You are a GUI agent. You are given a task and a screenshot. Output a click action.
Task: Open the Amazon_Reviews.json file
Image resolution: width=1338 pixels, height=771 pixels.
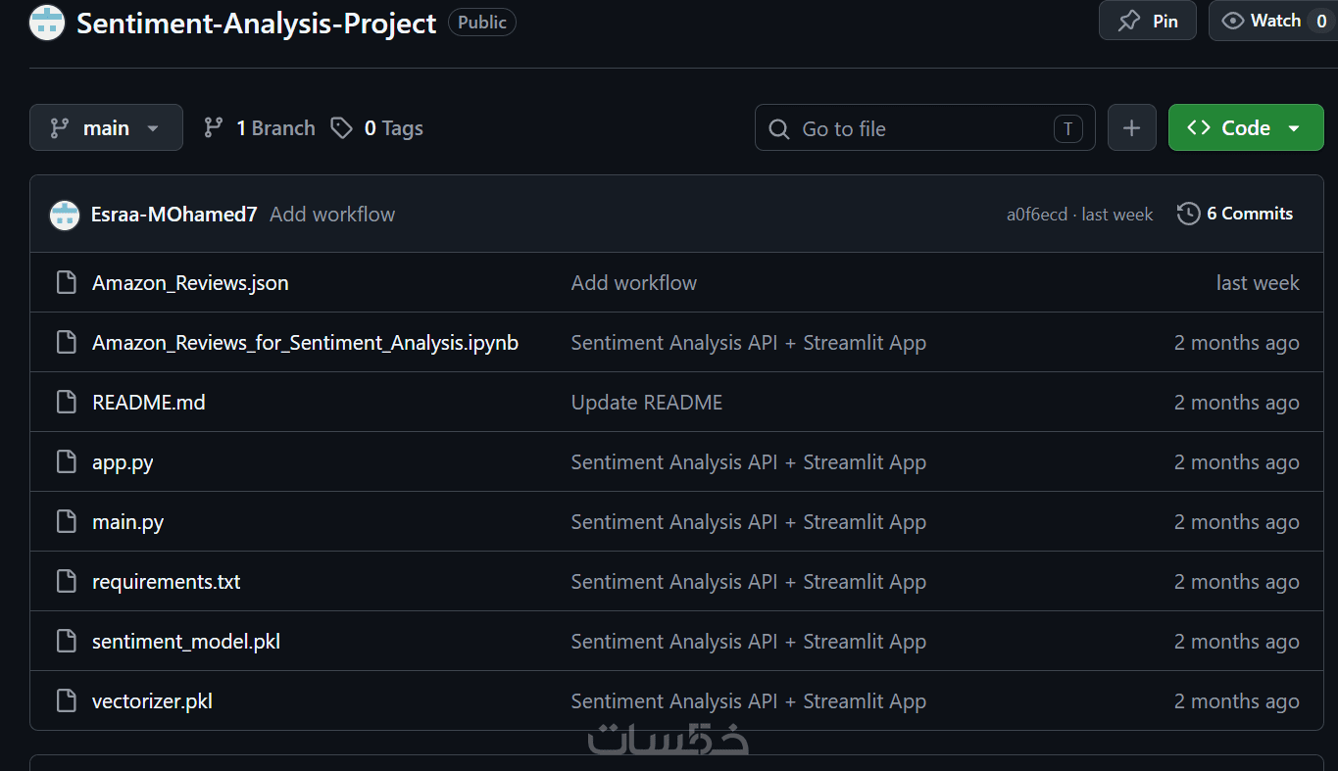190,283
